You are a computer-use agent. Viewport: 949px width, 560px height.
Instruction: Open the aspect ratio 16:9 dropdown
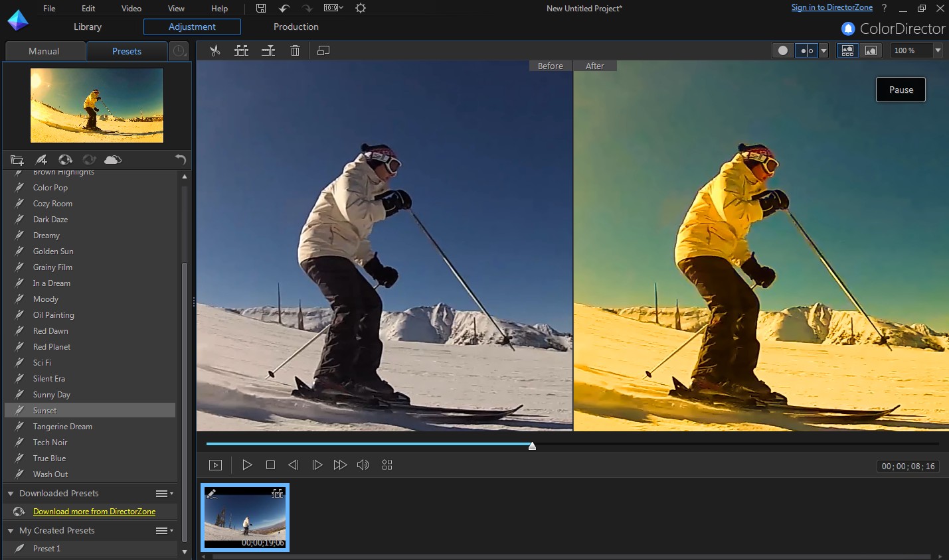(333, 9)
